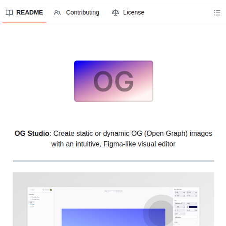226x226 pixels.
Task: Click the Contributing people icon
Action: coord(57,13)
